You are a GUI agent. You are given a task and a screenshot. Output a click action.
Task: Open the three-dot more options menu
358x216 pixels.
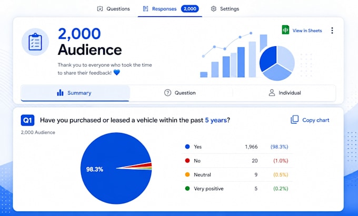point(332,30)
